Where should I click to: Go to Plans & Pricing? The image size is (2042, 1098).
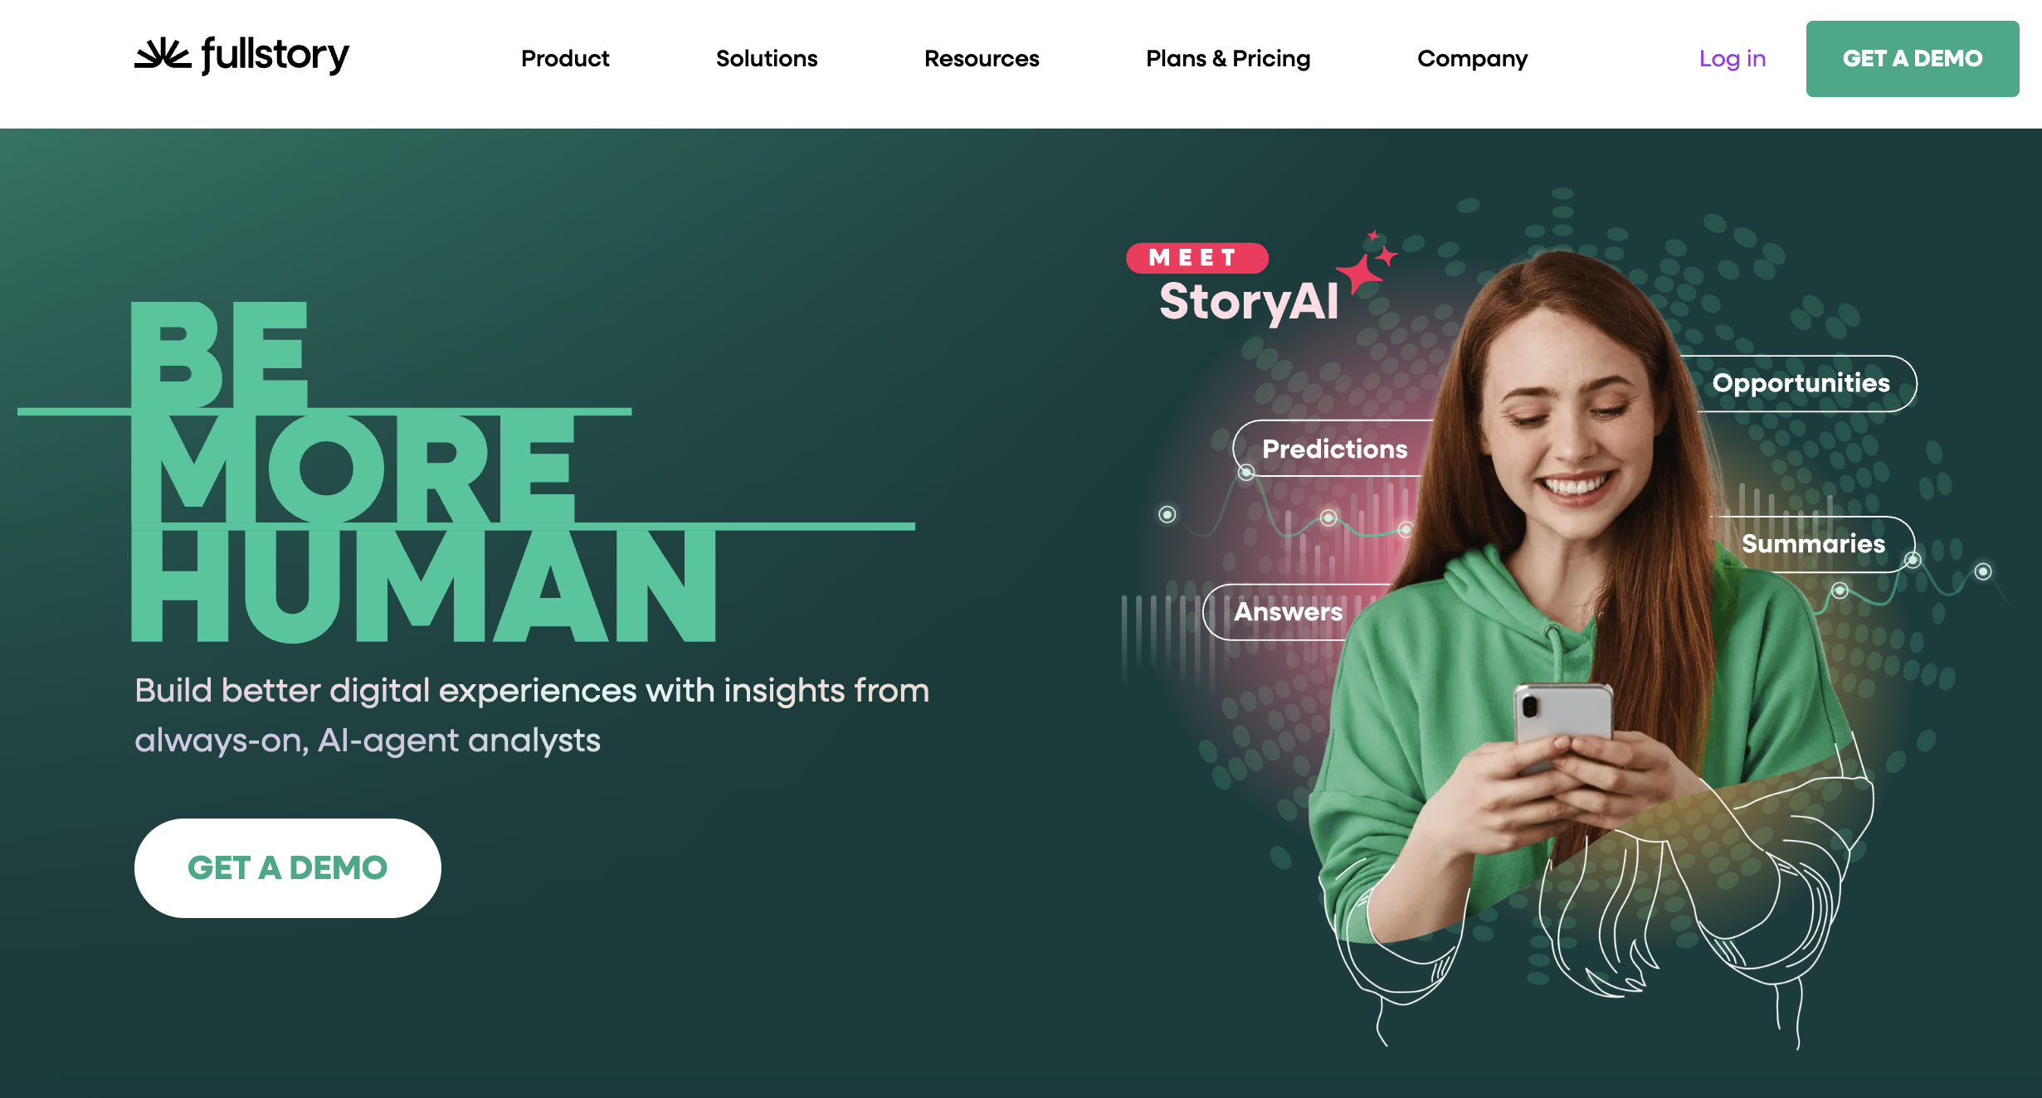(x=1228, y=58)
